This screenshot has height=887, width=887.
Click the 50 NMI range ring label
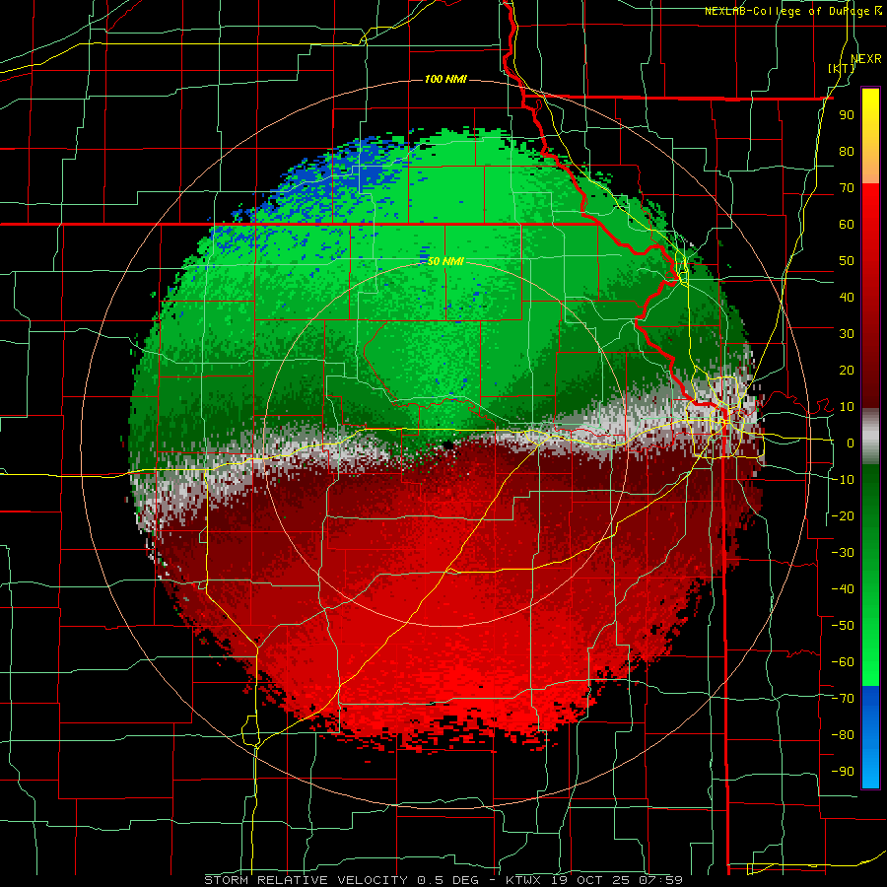coord(445,261)
